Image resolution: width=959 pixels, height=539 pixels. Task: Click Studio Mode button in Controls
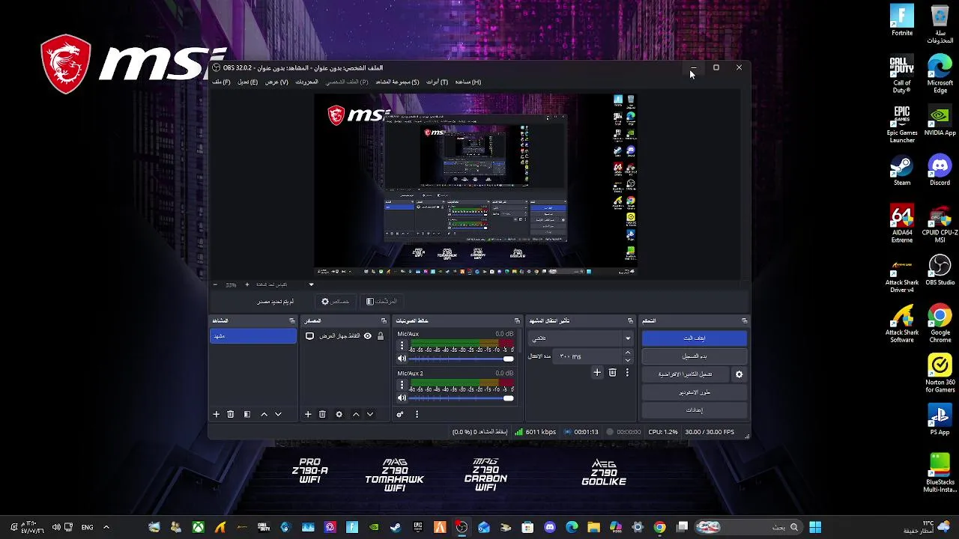(695, 392)
